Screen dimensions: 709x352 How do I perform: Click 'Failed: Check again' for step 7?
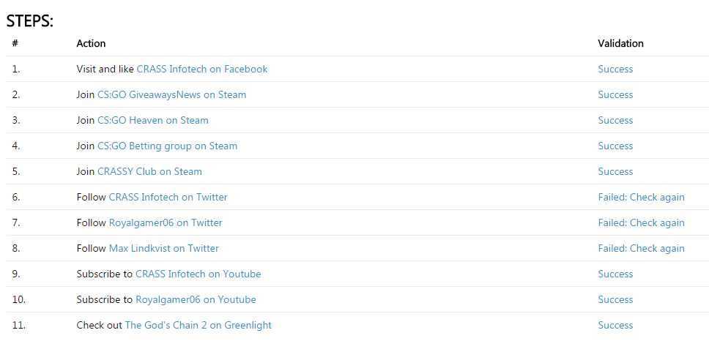pos(641,222)
